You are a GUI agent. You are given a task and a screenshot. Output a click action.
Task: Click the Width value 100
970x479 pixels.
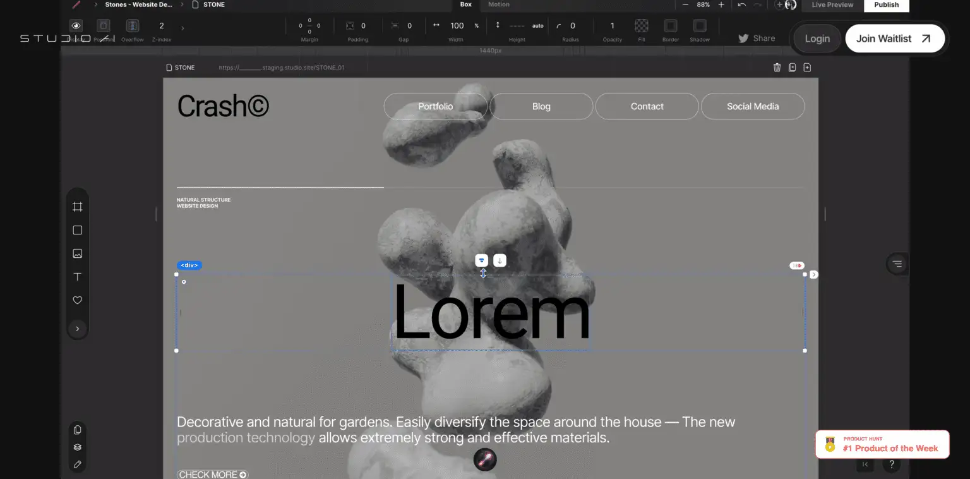point(457,26)
